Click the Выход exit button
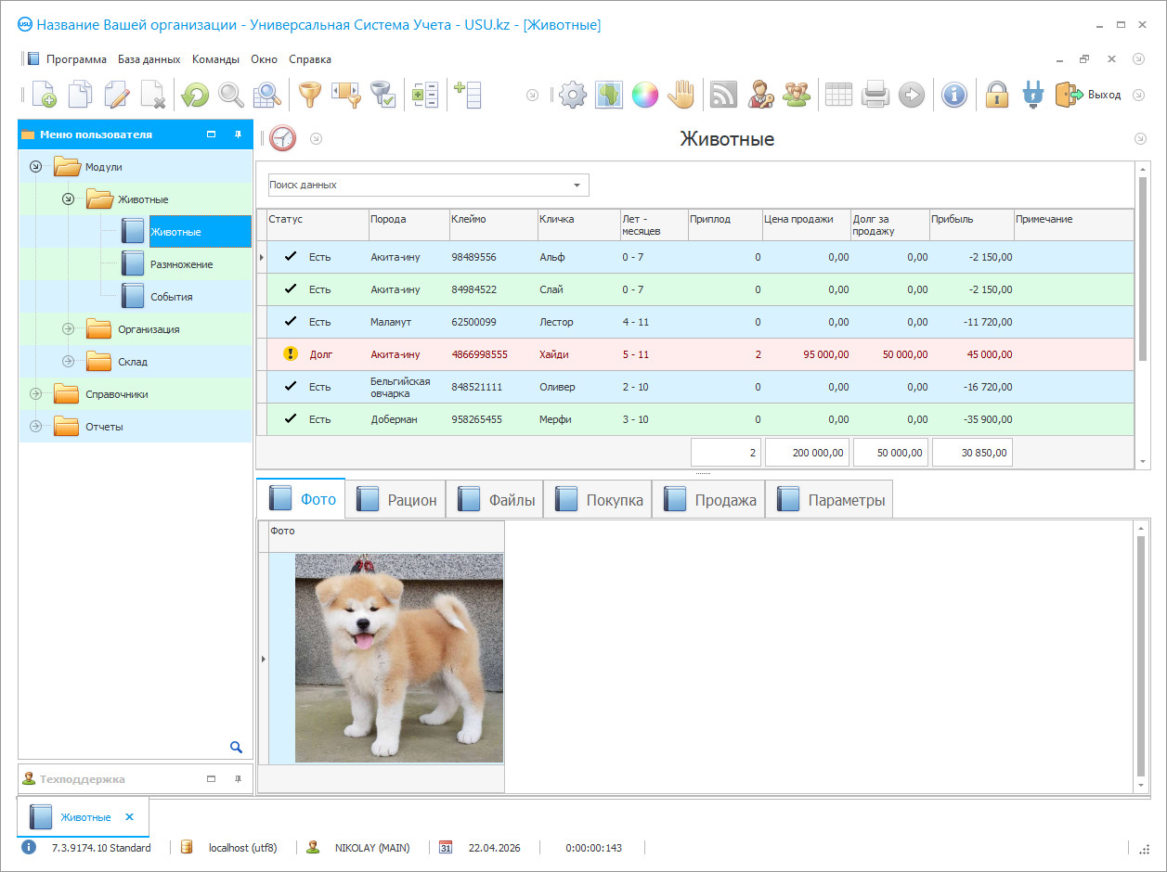This screenshot has width=1167, height=872. click(1088, 95)
